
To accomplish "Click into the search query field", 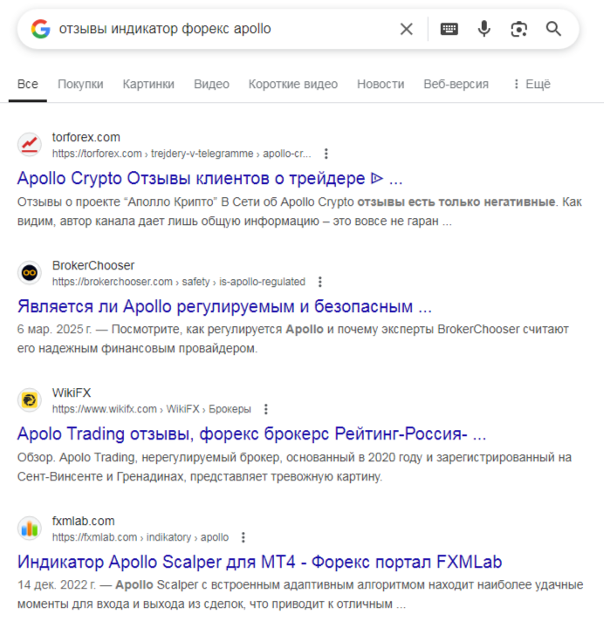I will (x=218, y=29).
